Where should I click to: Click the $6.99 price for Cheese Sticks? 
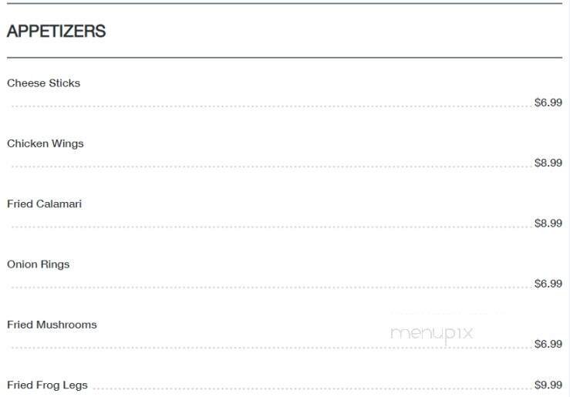point(548,103)
